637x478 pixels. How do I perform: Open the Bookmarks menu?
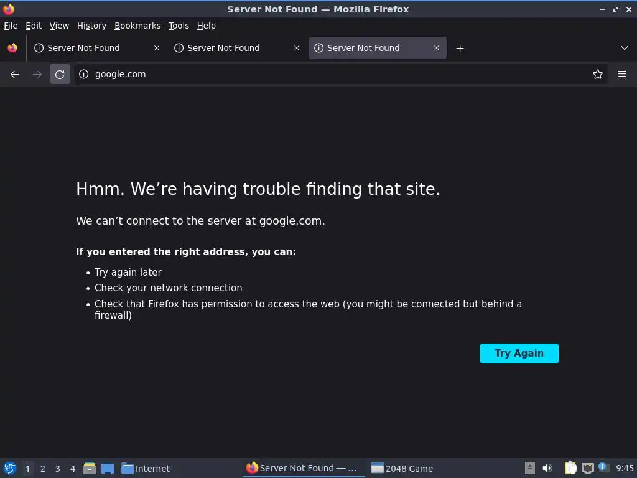(137, 26)
